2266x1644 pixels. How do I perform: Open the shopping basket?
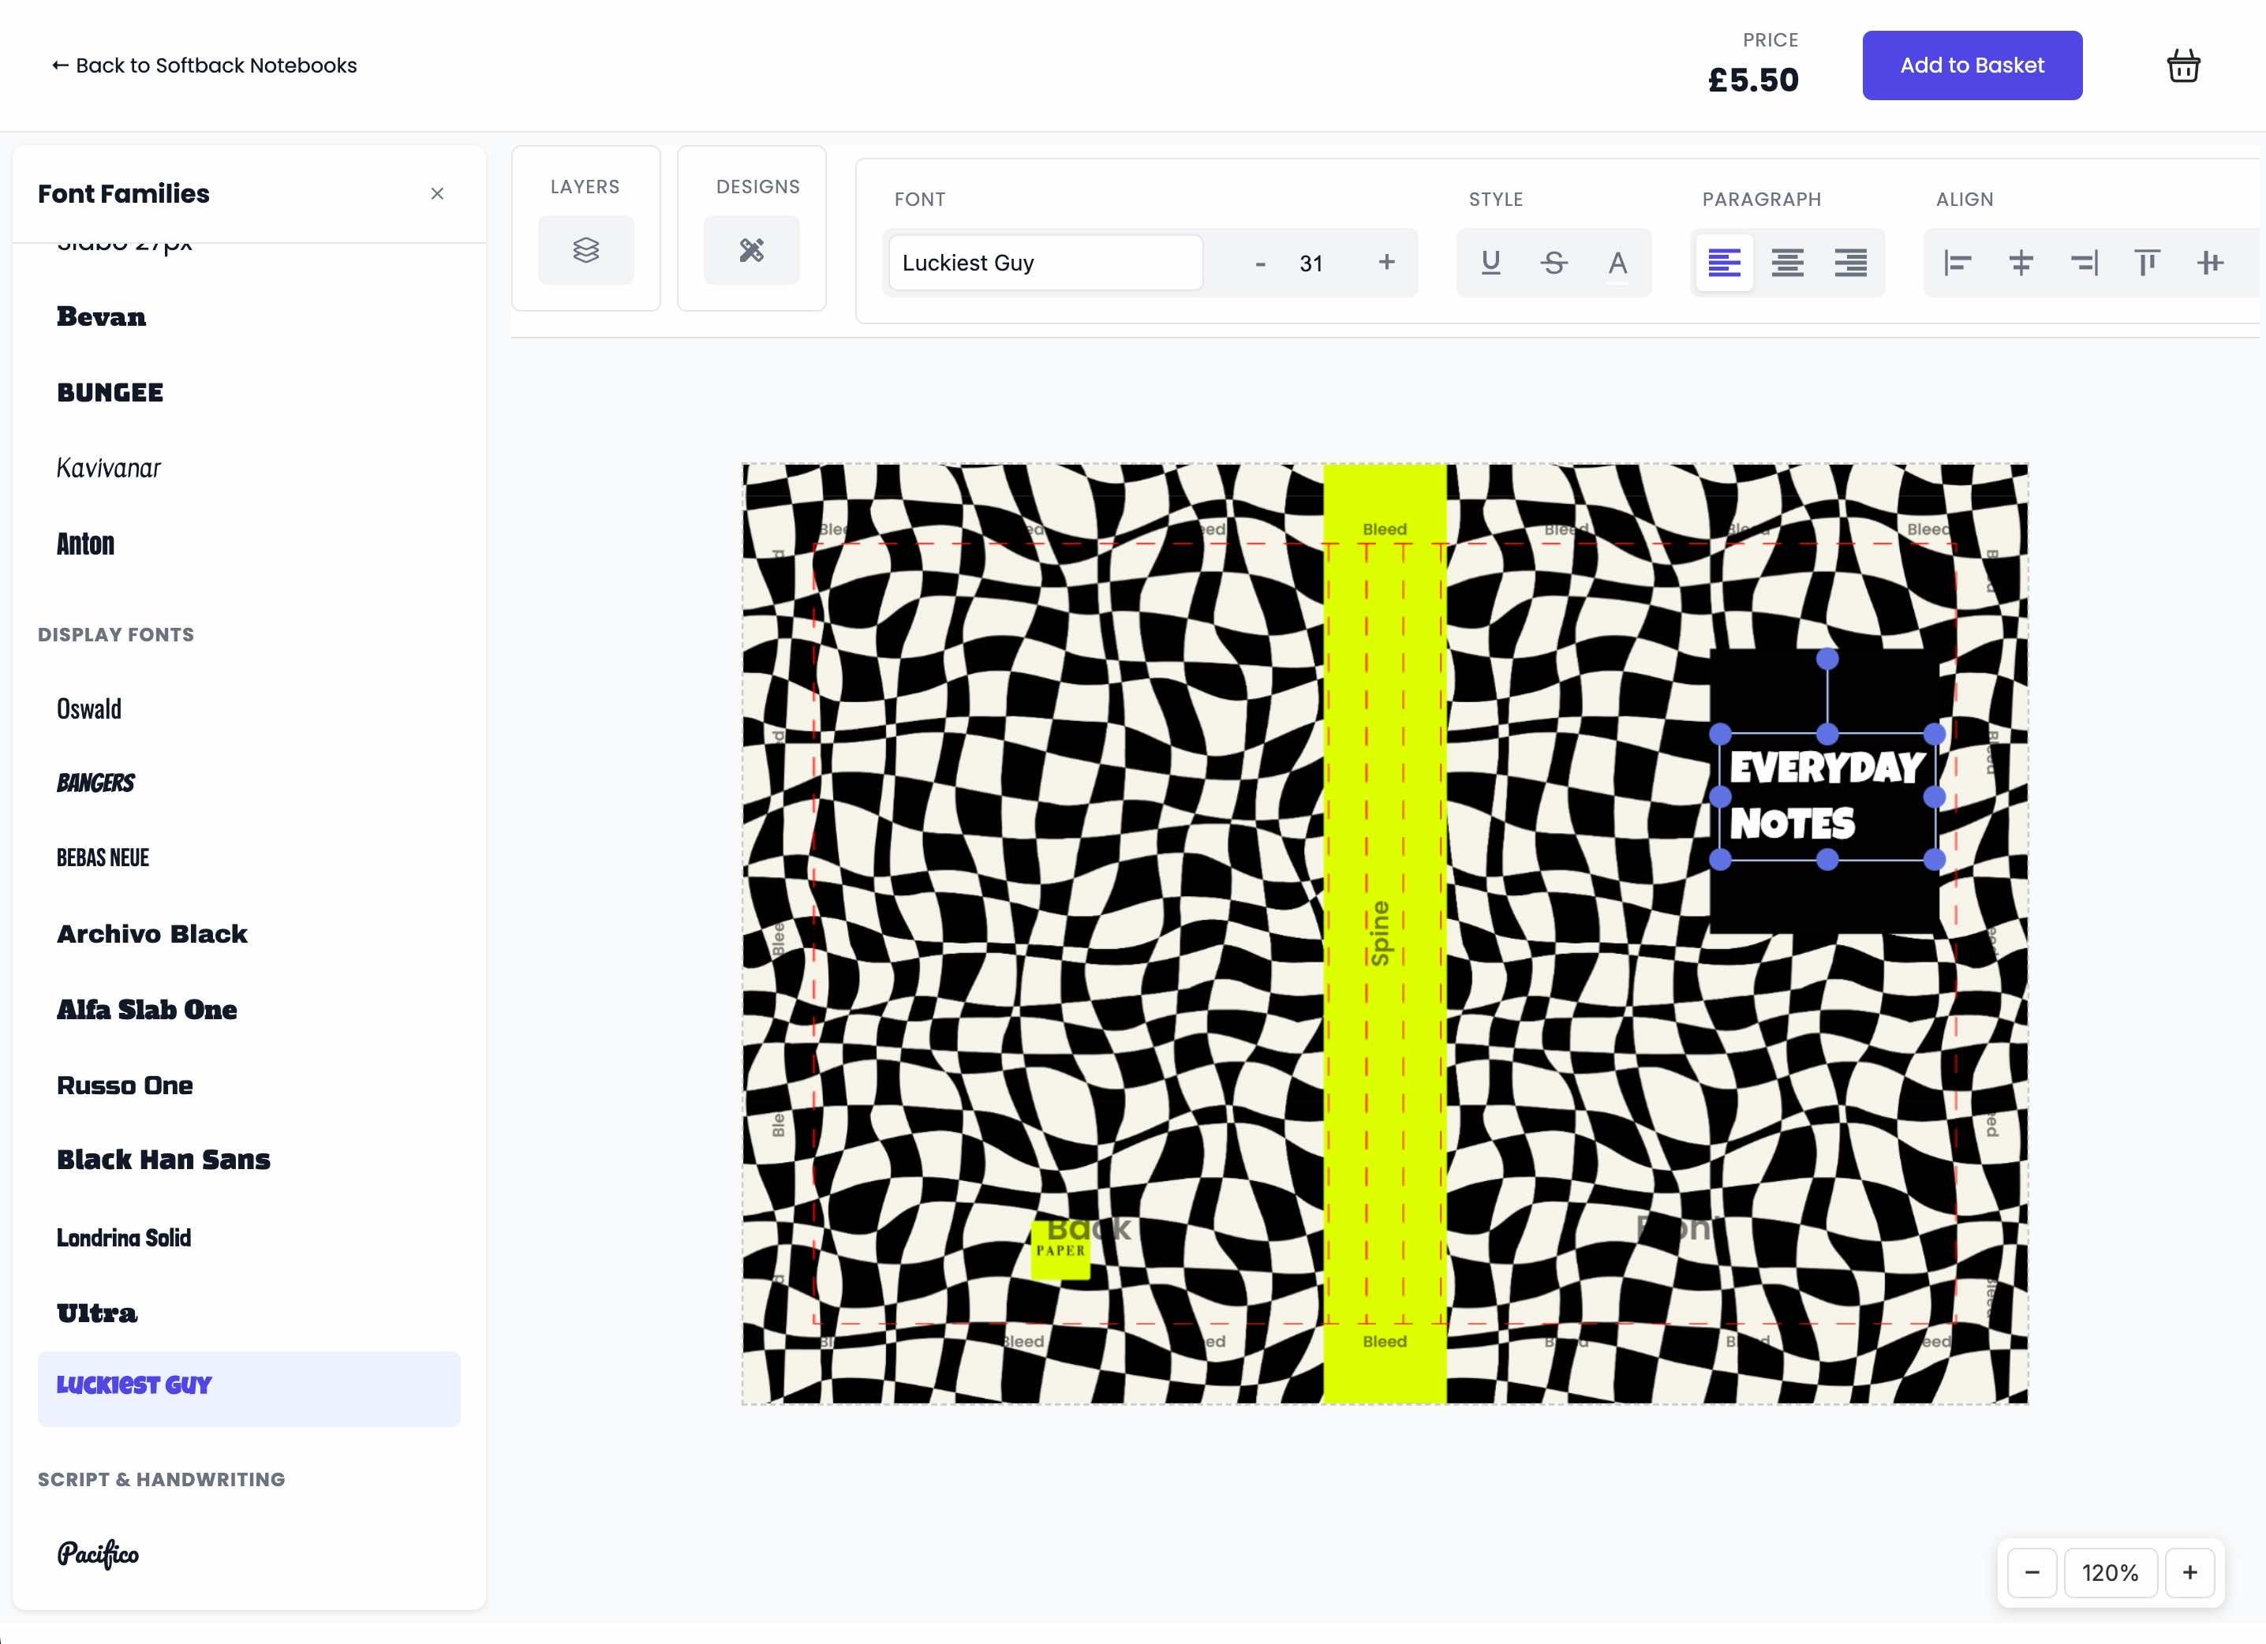[x=2183, y=65]
